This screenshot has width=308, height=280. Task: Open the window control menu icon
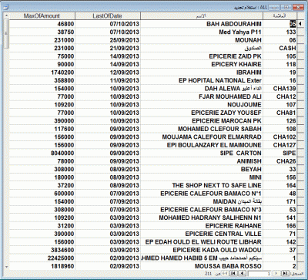pos(6,8)
